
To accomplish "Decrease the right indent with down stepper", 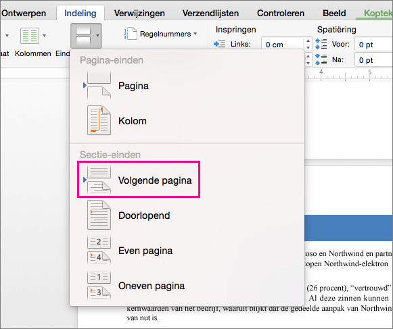I will [308, 63].
